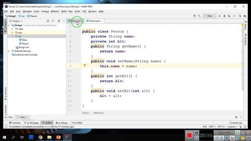Select Scratches and Consoles node
Viewport: 251px width, 141px height.
coord(24,55)
